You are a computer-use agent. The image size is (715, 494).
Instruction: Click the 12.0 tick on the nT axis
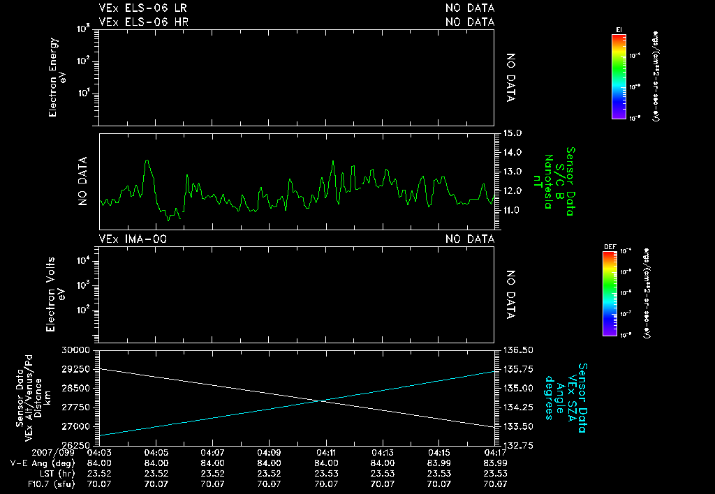tap(512, 191)
